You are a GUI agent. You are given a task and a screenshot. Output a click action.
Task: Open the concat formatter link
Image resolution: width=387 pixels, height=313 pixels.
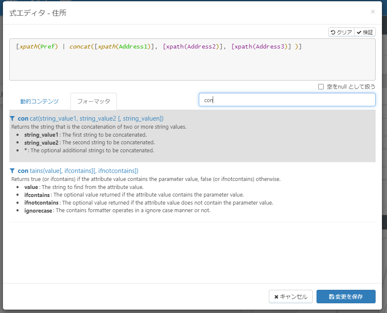click(x=91, y=119)
